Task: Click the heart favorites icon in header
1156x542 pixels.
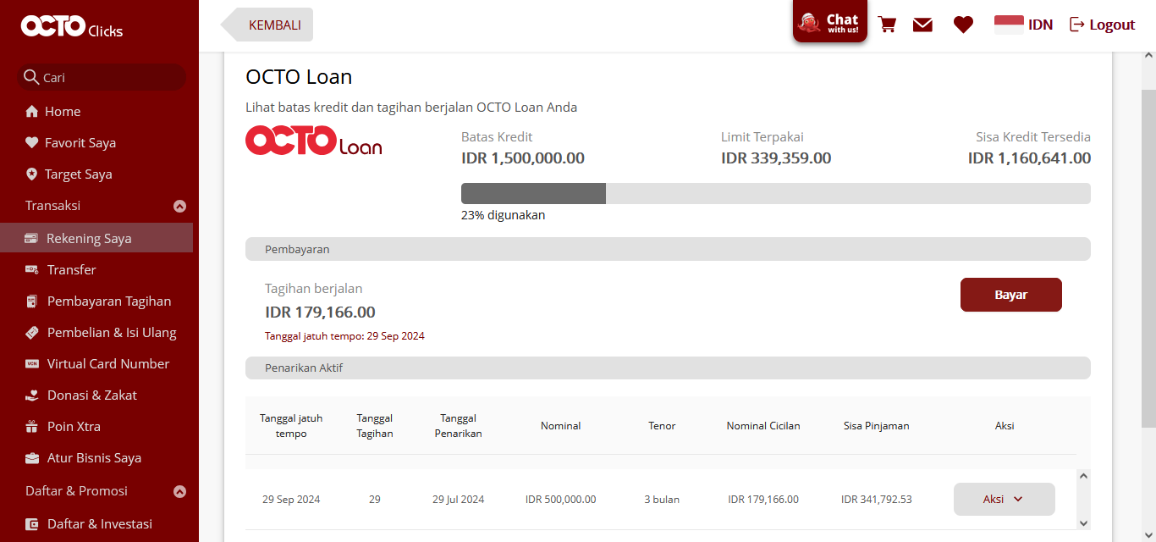Action: [963, 25]
